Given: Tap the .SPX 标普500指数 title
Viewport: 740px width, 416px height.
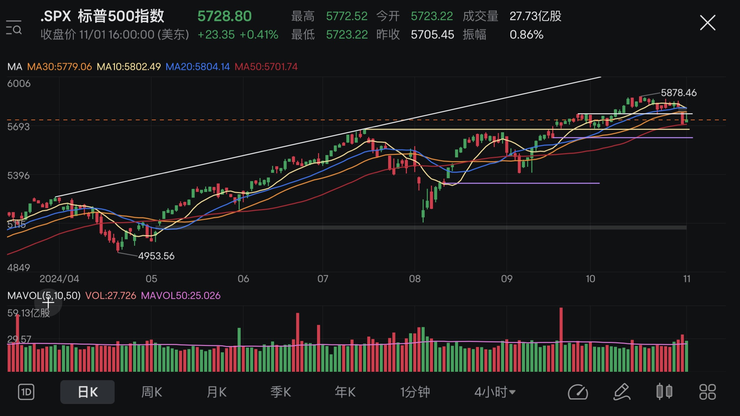Looking at the screenshot, I should 102,16.
